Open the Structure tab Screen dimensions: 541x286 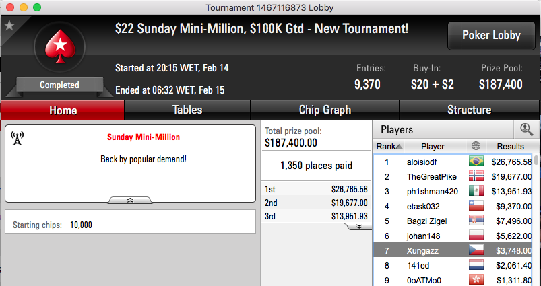tap(469, 110)
